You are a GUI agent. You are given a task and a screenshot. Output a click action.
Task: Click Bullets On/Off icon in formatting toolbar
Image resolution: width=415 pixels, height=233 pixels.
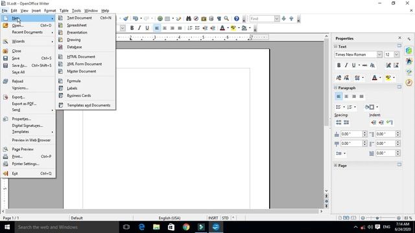point(197,28)
